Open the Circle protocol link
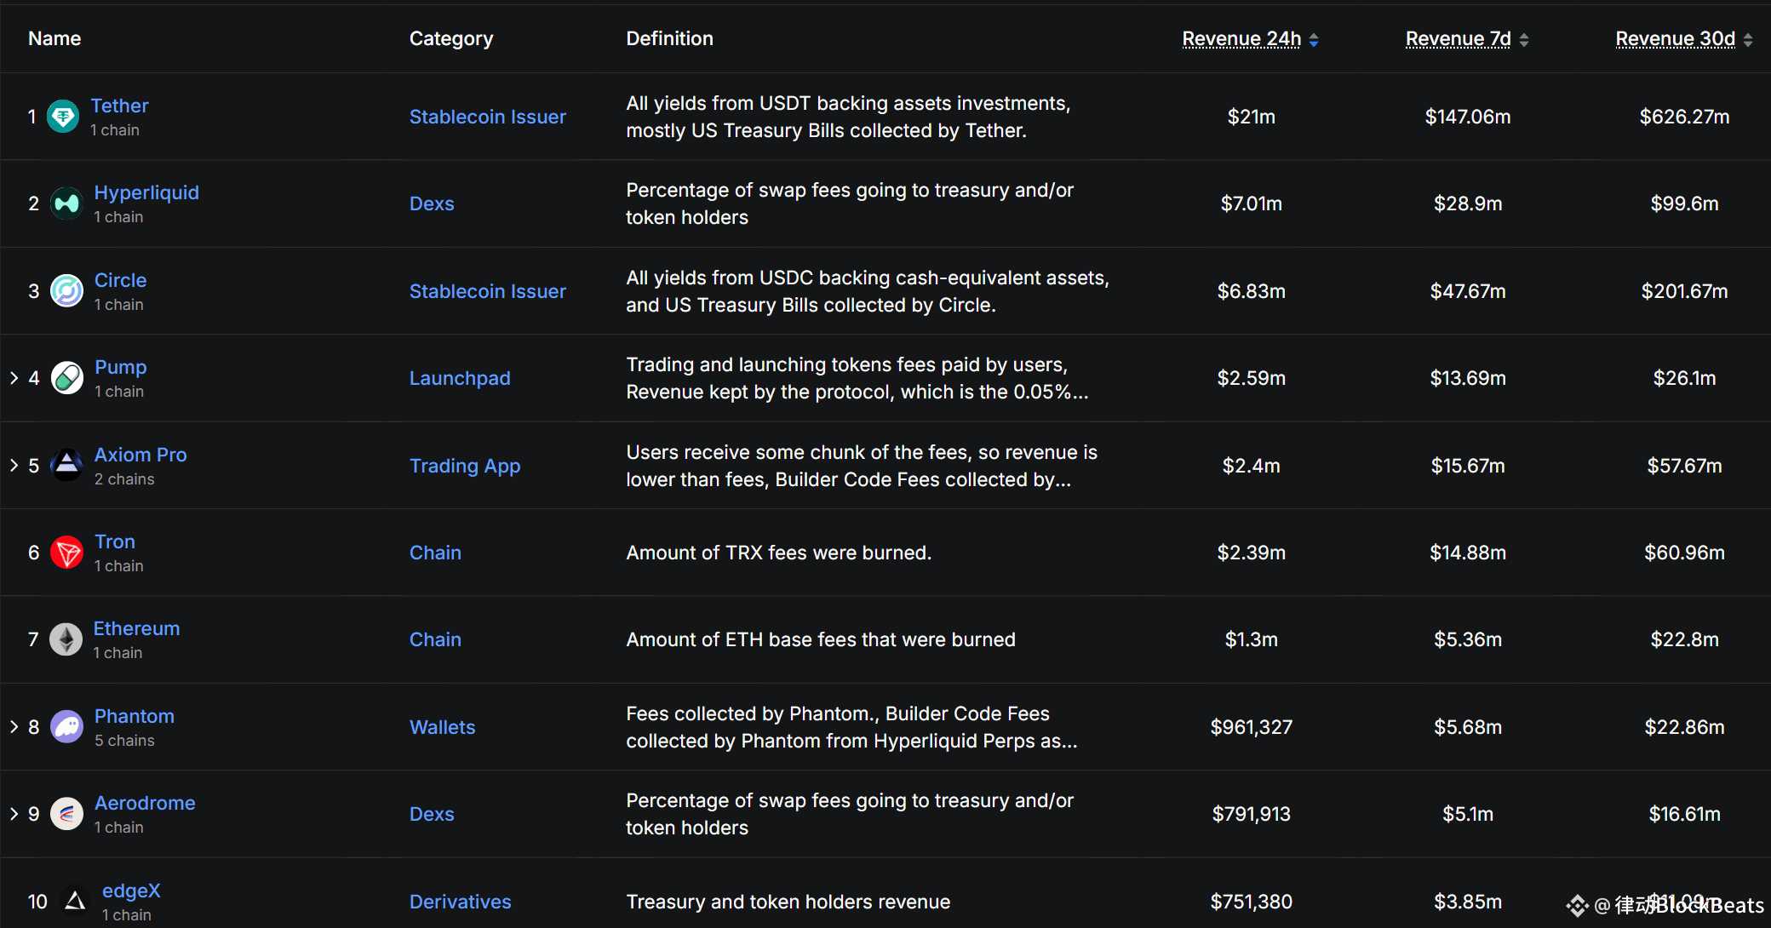 pyautogui.click(x=120, y=280)
